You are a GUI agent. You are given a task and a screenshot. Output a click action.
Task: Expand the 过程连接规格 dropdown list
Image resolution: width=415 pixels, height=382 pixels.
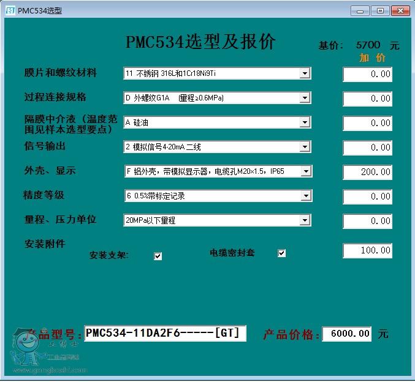pos(305,98)
